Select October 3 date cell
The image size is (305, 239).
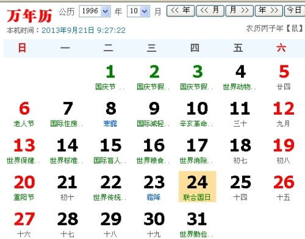click(x=197, y=77)
